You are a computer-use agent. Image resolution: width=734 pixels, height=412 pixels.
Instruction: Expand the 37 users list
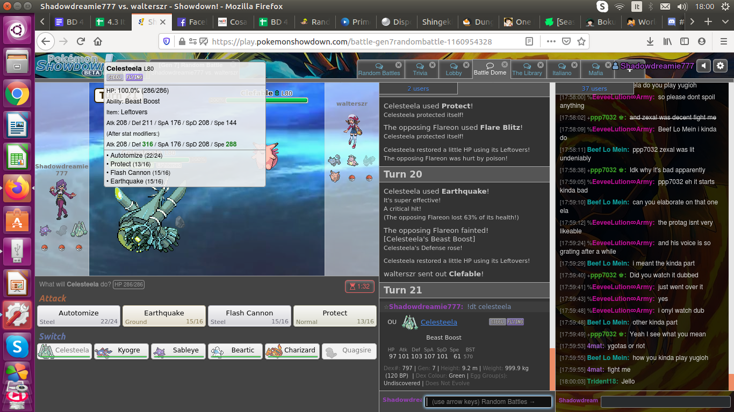point(594,89)
